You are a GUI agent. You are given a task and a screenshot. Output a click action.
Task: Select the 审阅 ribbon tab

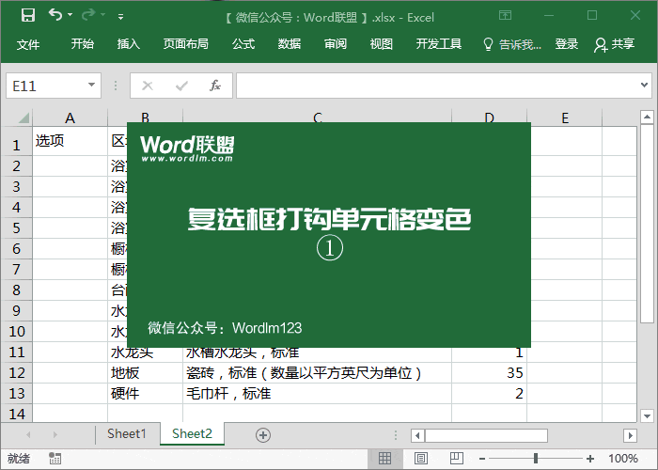tap(336, 44)
